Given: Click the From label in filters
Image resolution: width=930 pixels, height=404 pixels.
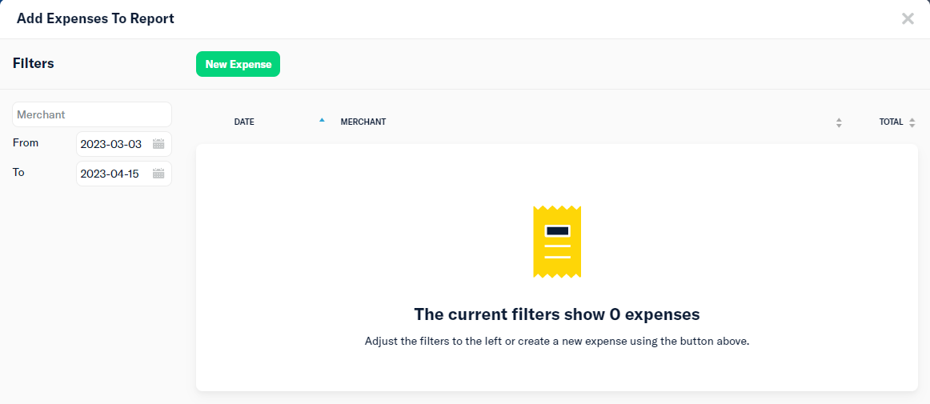Looking at the screenshot, I should coord(26,143).
